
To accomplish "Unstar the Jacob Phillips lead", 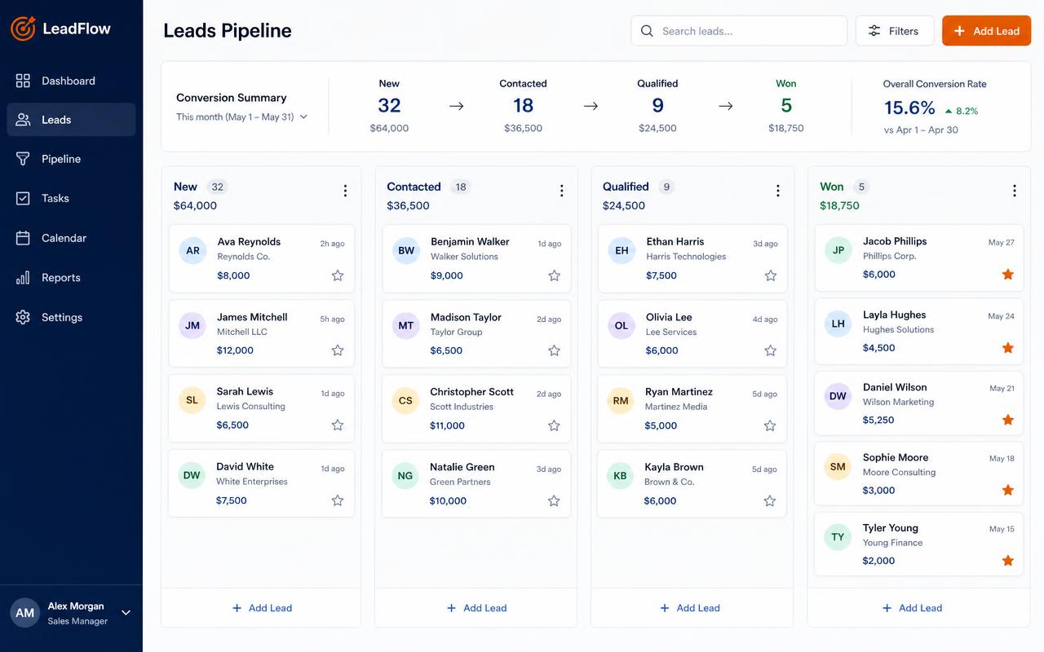I will (x=1007, y=274).
